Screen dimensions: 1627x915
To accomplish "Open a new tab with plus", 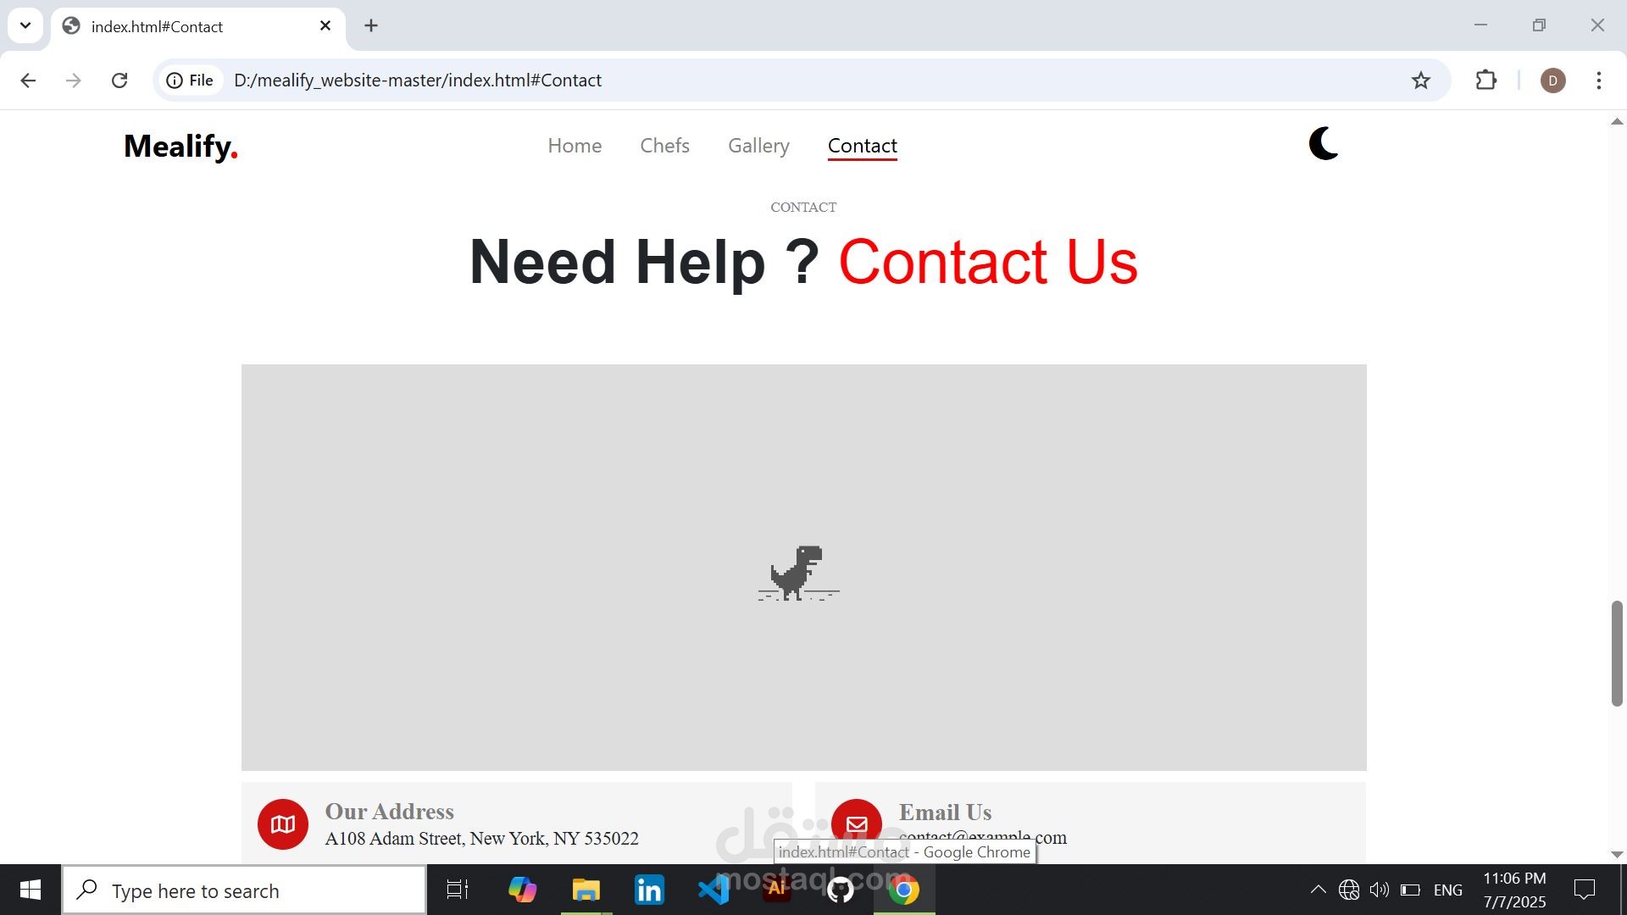I will click(371, 26).
